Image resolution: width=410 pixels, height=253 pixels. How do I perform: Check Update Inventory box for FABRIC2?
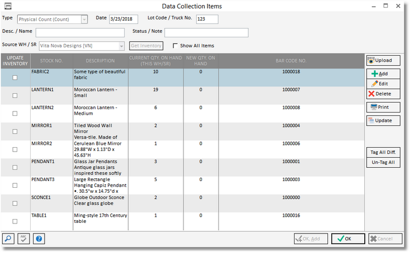(x=15, y=77)
